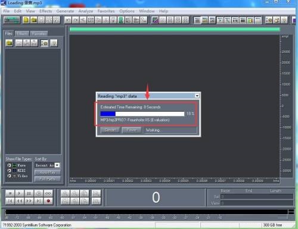Image resolution: width=298 pixels, height=229 pixels.
Task: Click the green-highlighted toolbar icon
Action: (x=121, y=20)
